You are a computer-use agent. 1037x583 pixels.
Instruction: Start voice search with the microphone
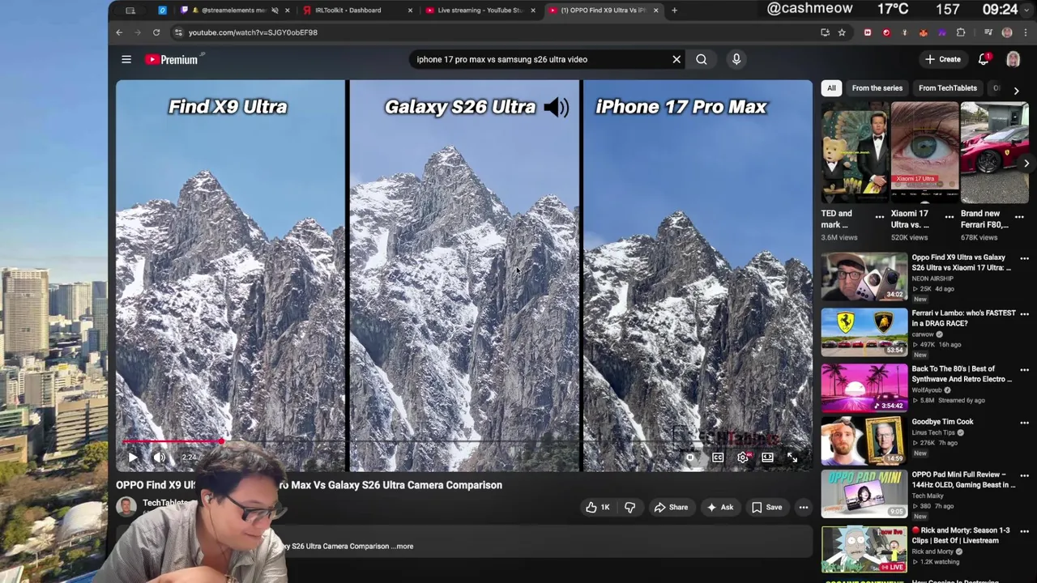[x=736, y=59]
